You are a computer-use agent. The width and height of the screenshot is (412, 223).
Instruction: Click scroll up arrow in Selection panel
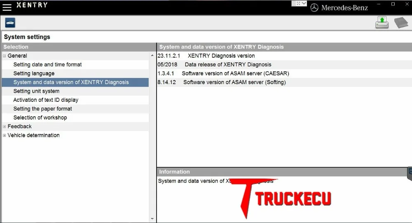tap(152, 56)
